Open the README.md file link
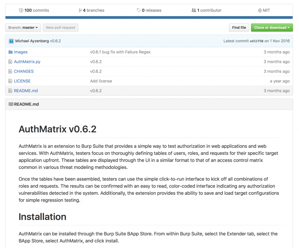Screen dimensions: 299x248 pyautogui.click(x=26, y=91)
